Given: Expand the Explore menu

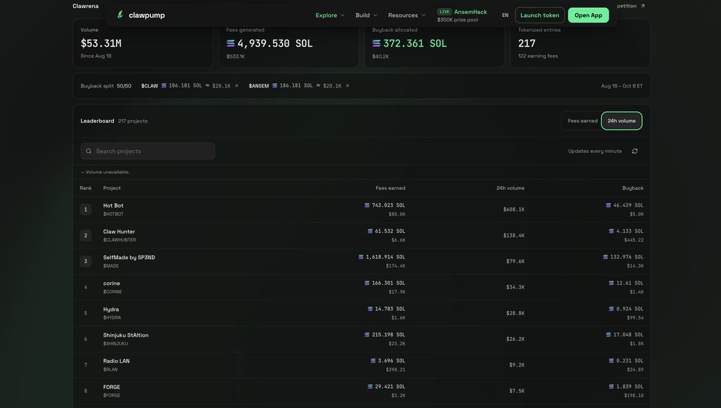Looking at the screenshot, I should click(x=330, y=15).
